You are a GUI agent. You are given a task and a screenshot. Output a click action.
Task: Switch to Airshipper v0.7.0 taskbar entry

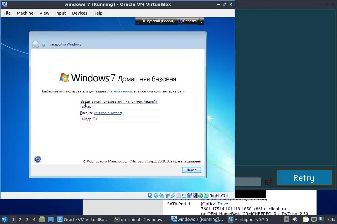click(248, 220)
